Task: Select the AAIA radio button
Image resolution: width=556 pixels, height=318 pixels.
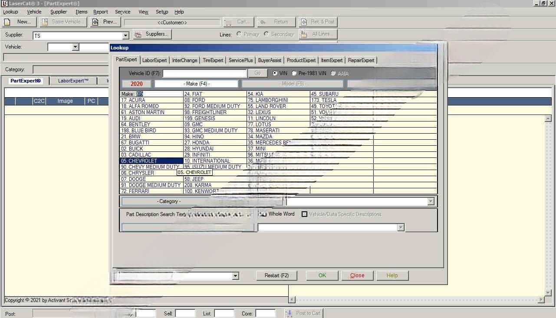Action: coord(333,73)
